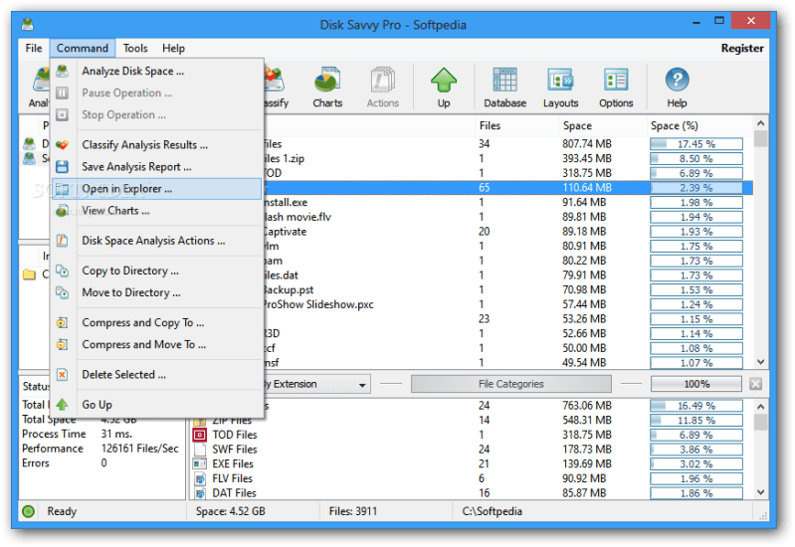Open the Tools menu
This screenshot has width=795, height=547.
tap(135, 48)
